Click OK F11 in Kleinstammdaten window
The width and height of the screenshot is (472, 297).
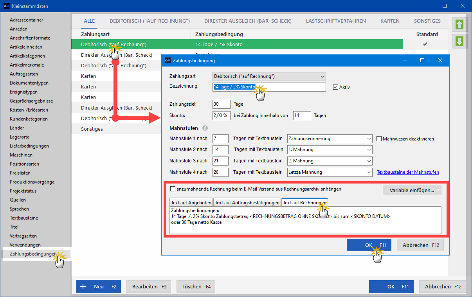(391, 286)
